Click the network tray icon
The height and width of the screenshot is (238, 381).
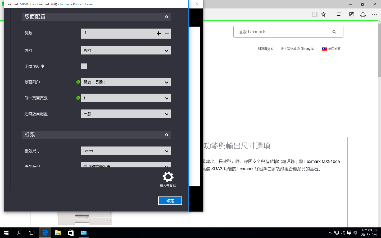[x=336, y=233]
